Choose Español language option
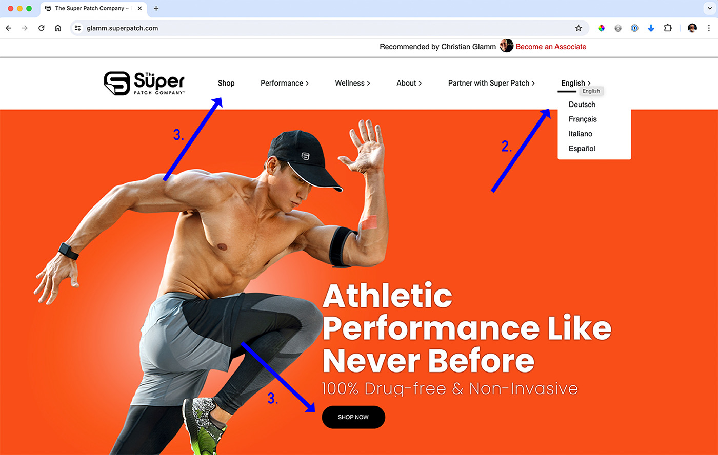 [x=582, y=149]
